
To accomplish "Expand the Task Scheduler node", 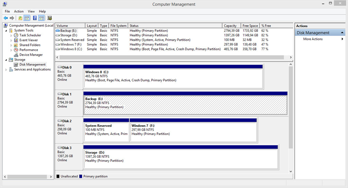I will [11, 35].
